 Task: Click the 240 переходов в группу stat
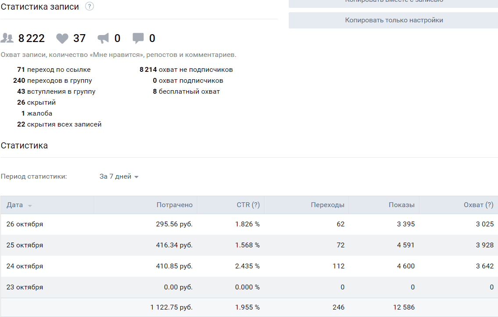(x=53, y=81)
